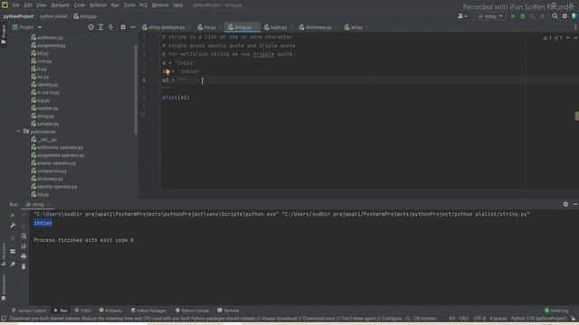Select python plalist breadcrumb
This screenshot has width=579, height=325.
coord(53,16)
